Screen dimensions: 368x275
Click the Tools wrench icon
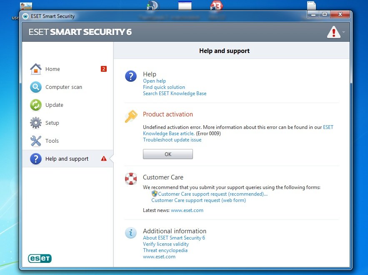36,141
